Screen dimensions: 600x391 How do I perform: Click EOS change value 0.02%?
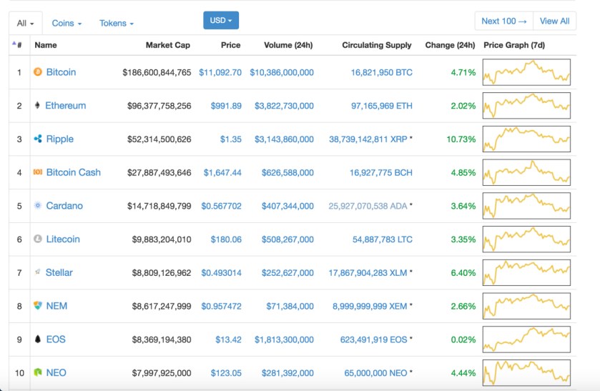463,340
